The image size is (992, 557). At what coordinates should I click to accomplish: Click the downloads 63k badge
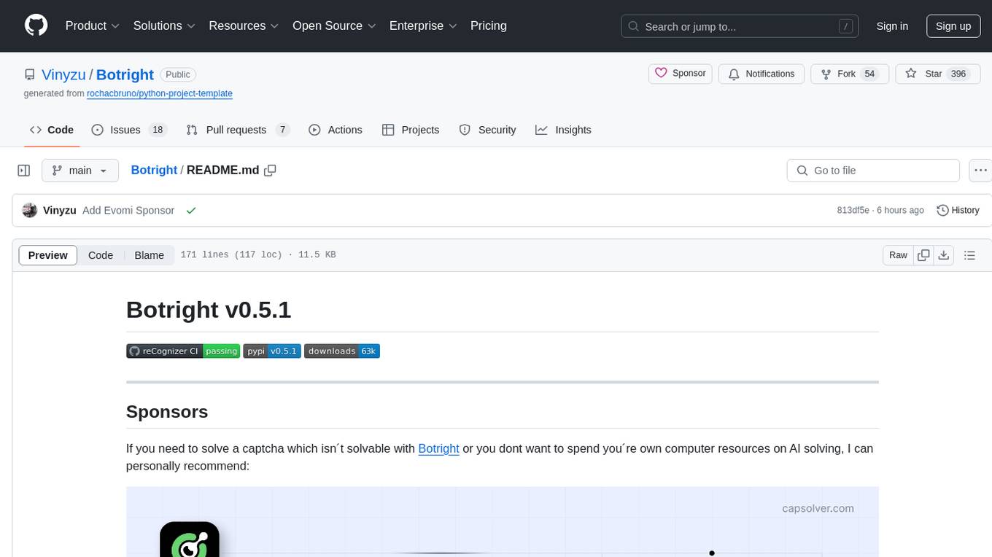pyautogui.click(x=342, y=351)
